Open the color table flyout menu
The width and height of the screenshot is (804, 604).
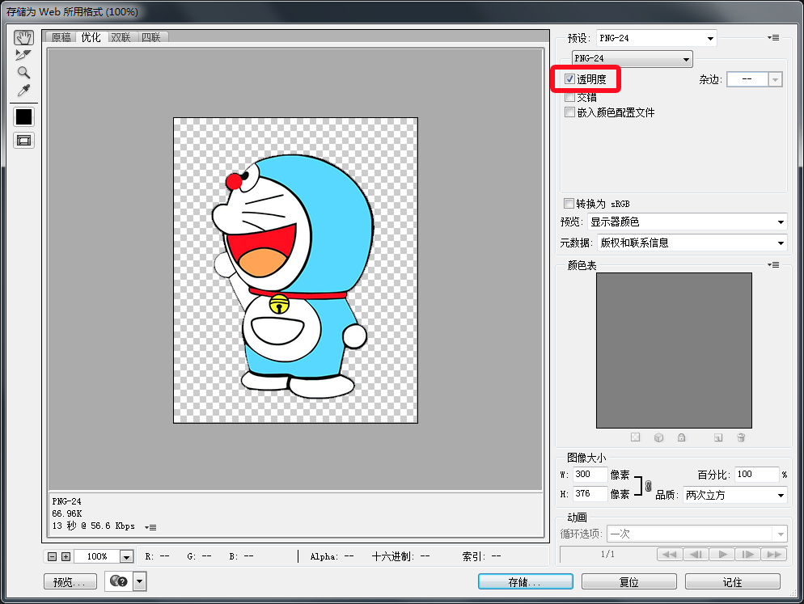(773, 265)
